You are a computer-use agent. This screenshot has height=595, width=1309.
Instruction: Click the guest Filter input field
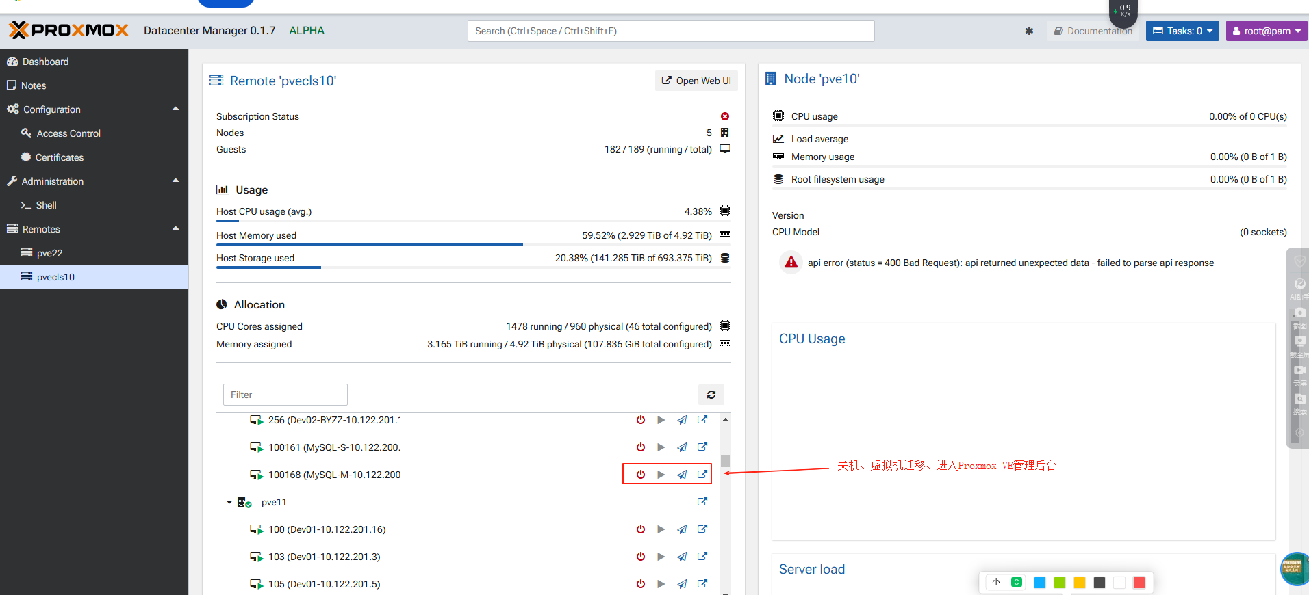pyautogui.click(x=285, y=395)
